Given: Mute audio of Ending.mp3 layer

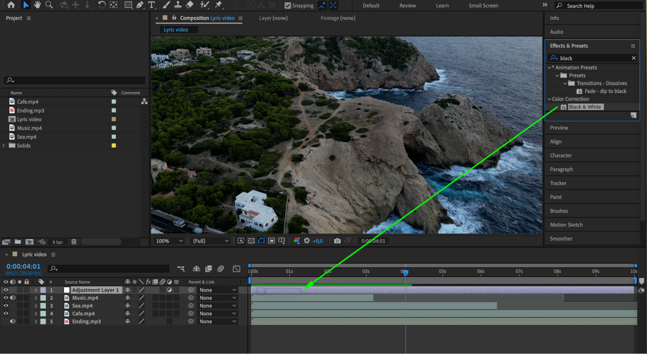Looking at the screenshot, I should (x=13, y=321).
